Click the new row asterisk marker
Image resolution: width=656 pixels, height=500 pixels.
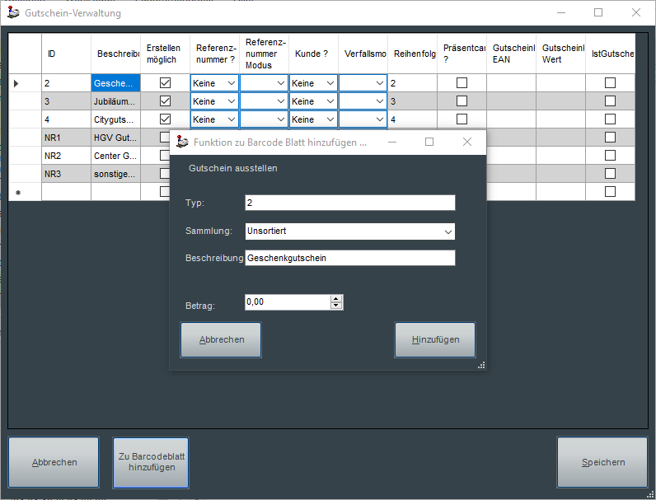pos(16,193)
